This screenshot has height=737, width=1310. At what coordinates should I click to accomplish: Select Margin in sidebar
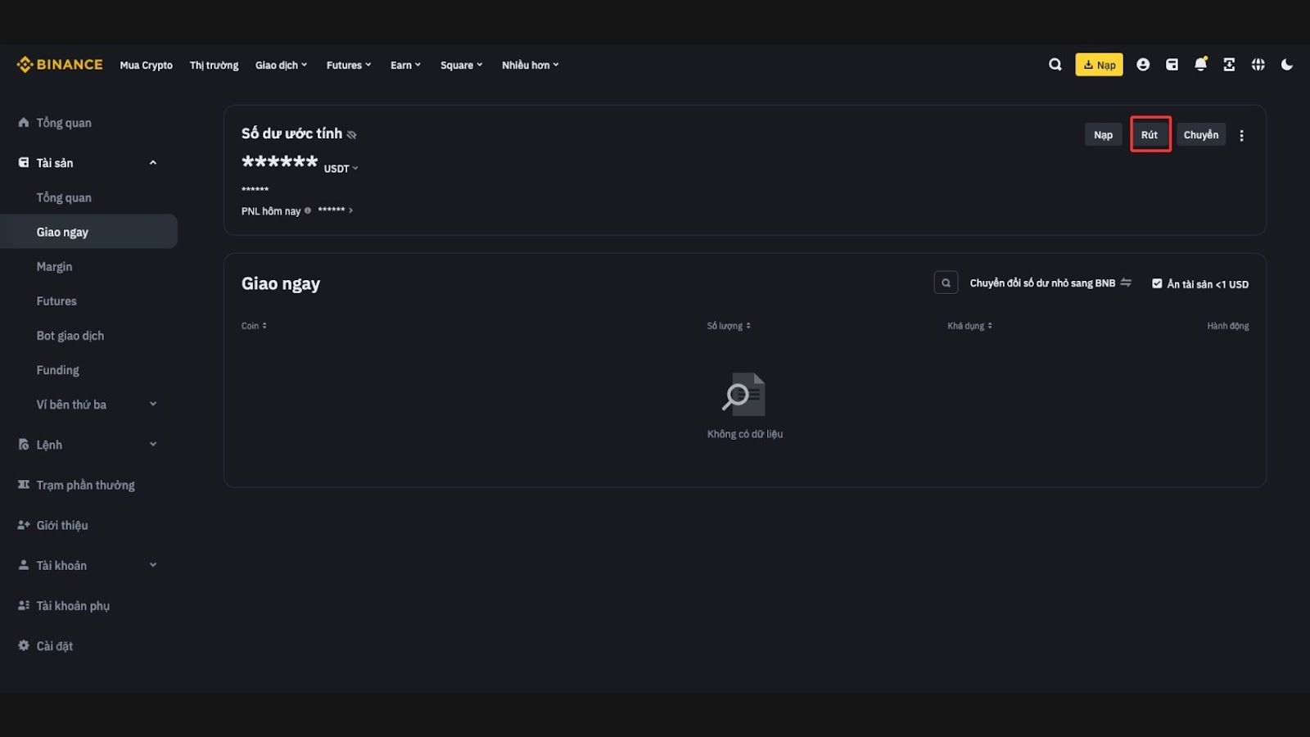click(54, 266)
